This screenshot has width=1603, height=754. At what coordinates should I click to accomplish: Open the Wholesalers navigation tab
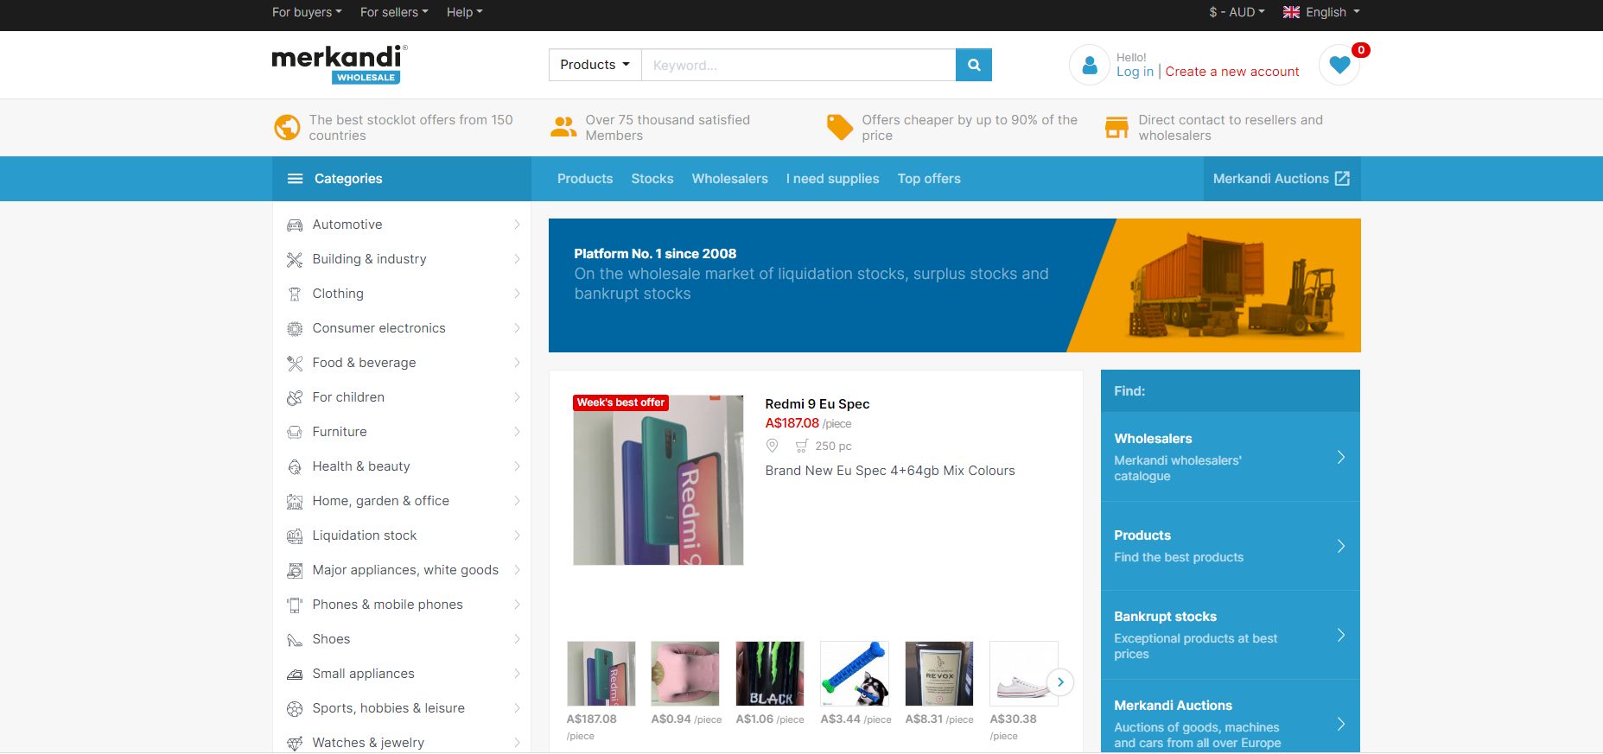click(729, 179)
